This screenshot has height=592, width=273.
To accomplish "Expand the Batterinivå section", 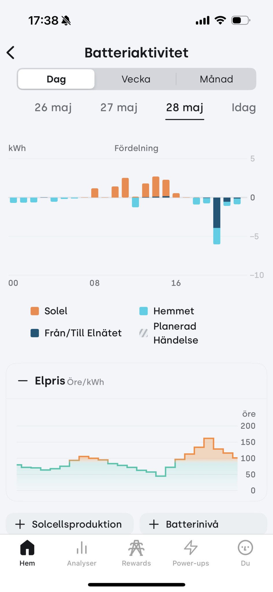I will [x=203, y=524].
